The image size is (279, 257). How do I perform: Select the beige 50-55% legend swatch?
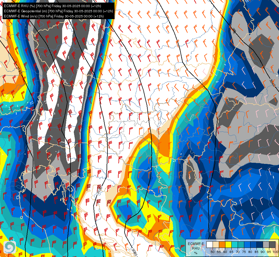pyautogui.click(x=216, y=244)
